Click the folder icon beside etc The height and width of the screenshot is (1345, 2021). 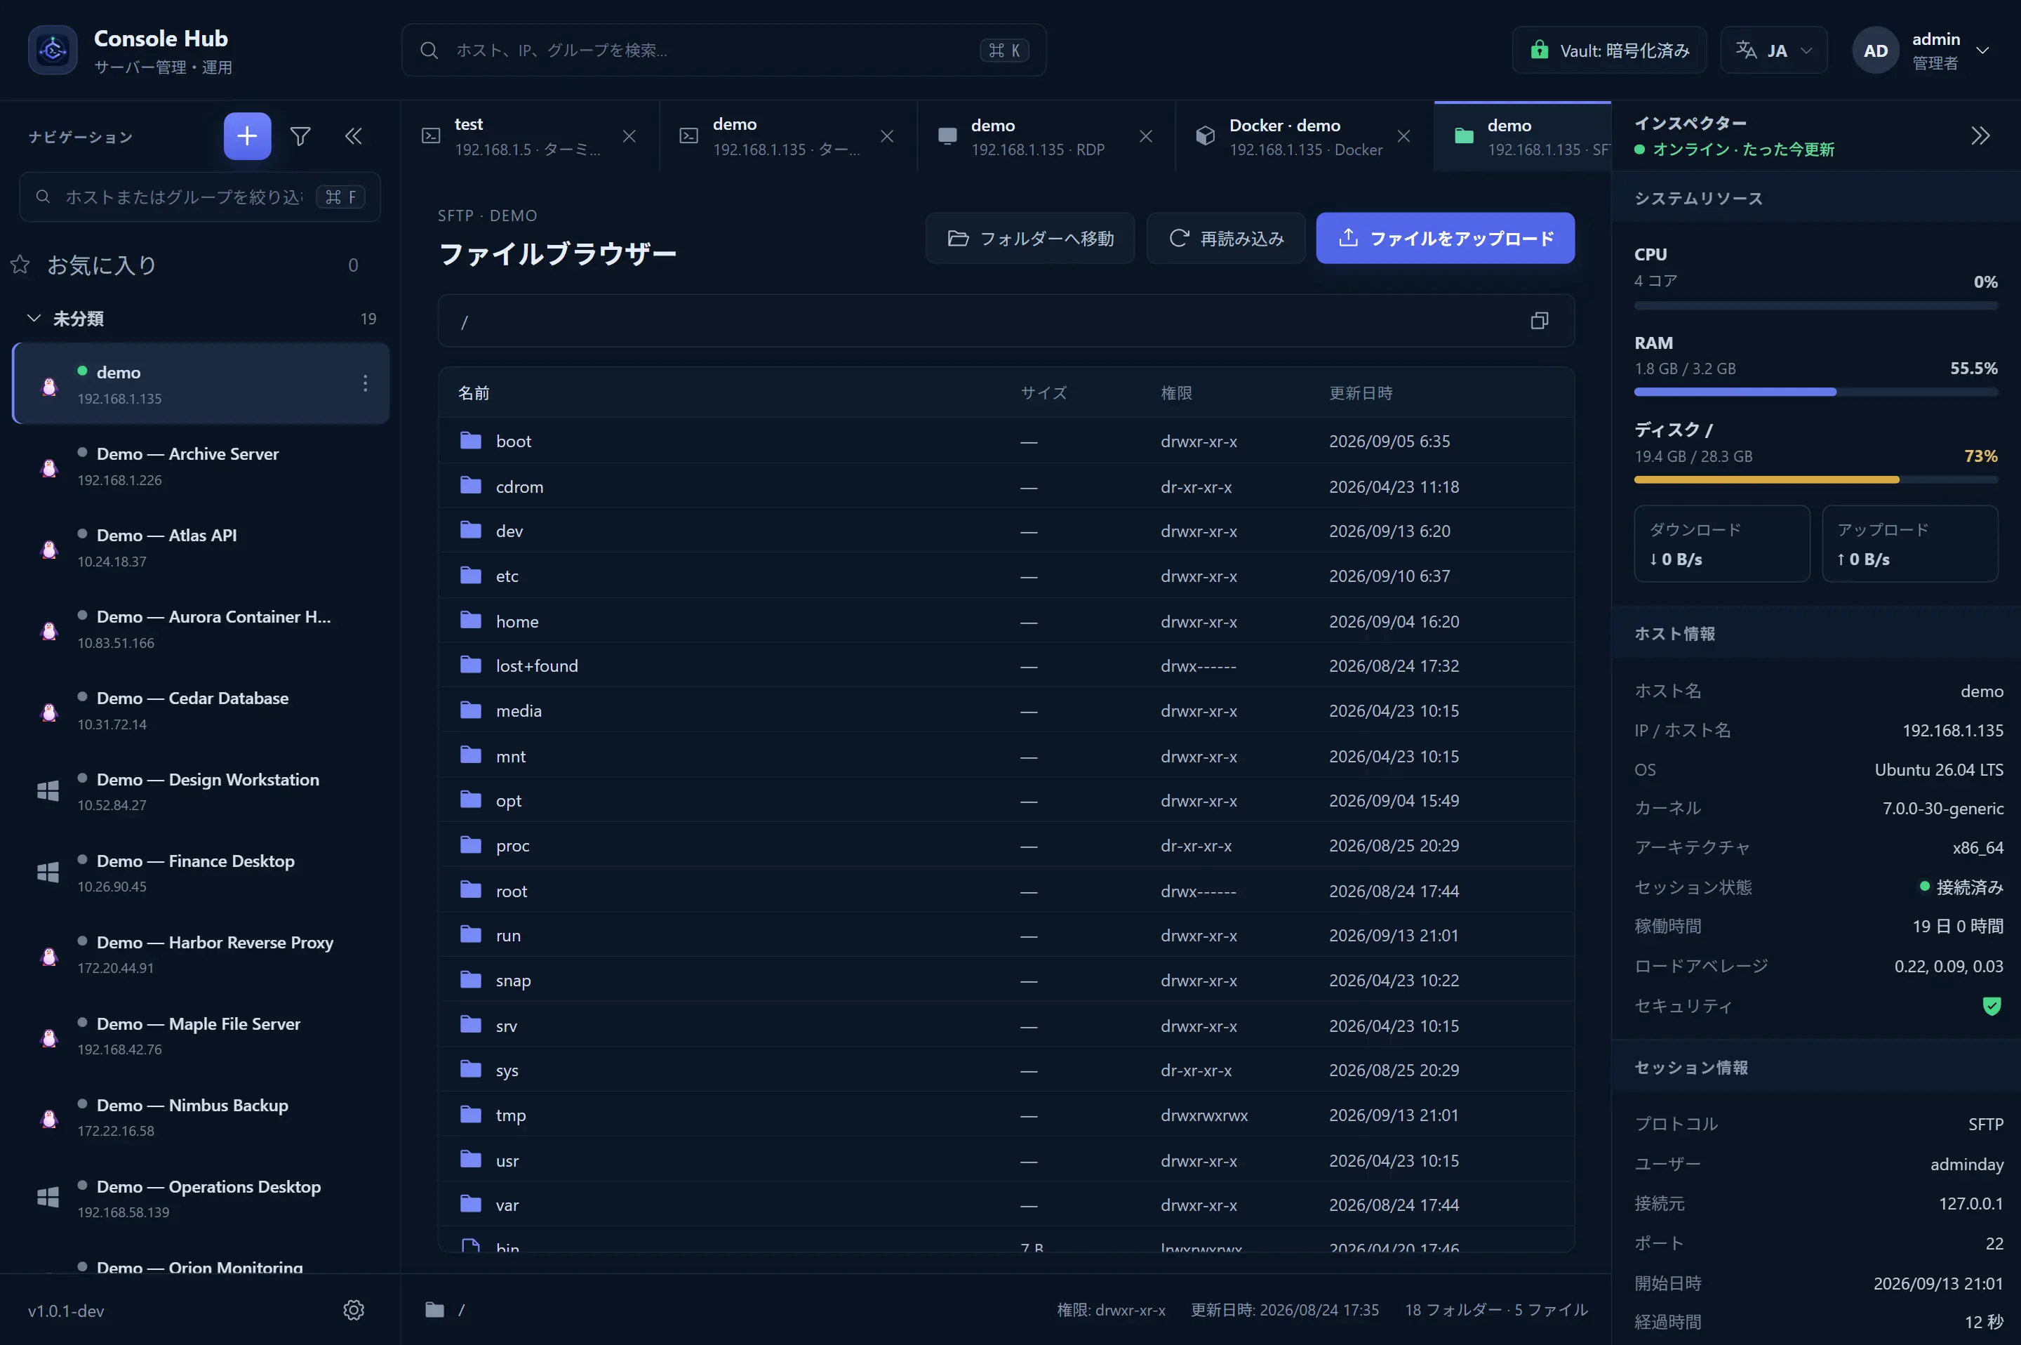click(471, 576)
